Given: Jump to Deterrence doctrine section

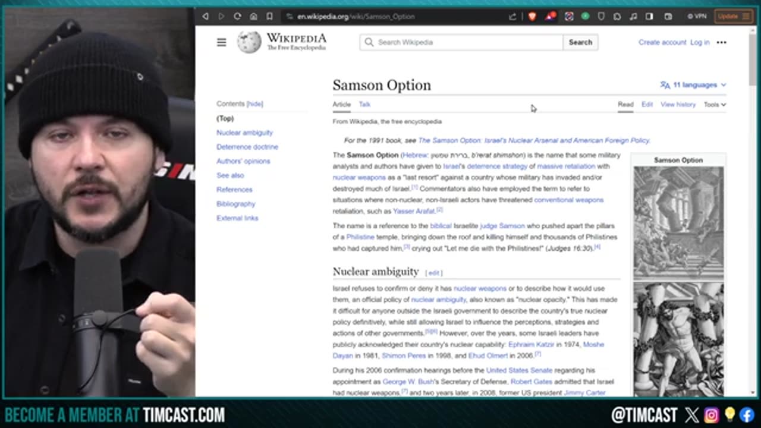Looking at the screenshot, I should pos(247,147).
